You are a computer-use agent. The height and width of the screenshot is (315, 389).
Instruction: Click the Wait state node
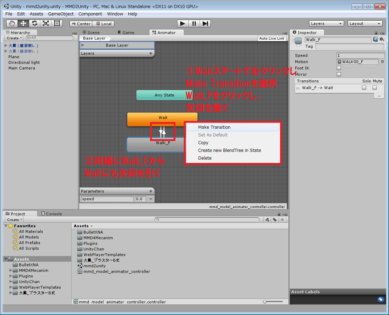tap(162, 119)
